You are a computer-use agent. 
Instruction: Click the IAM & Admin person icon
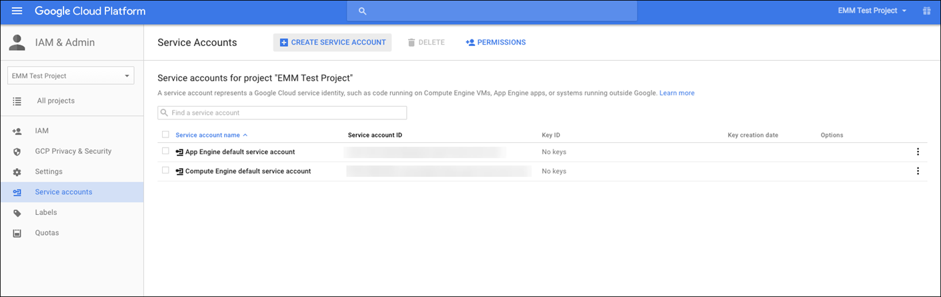point(17,43)
